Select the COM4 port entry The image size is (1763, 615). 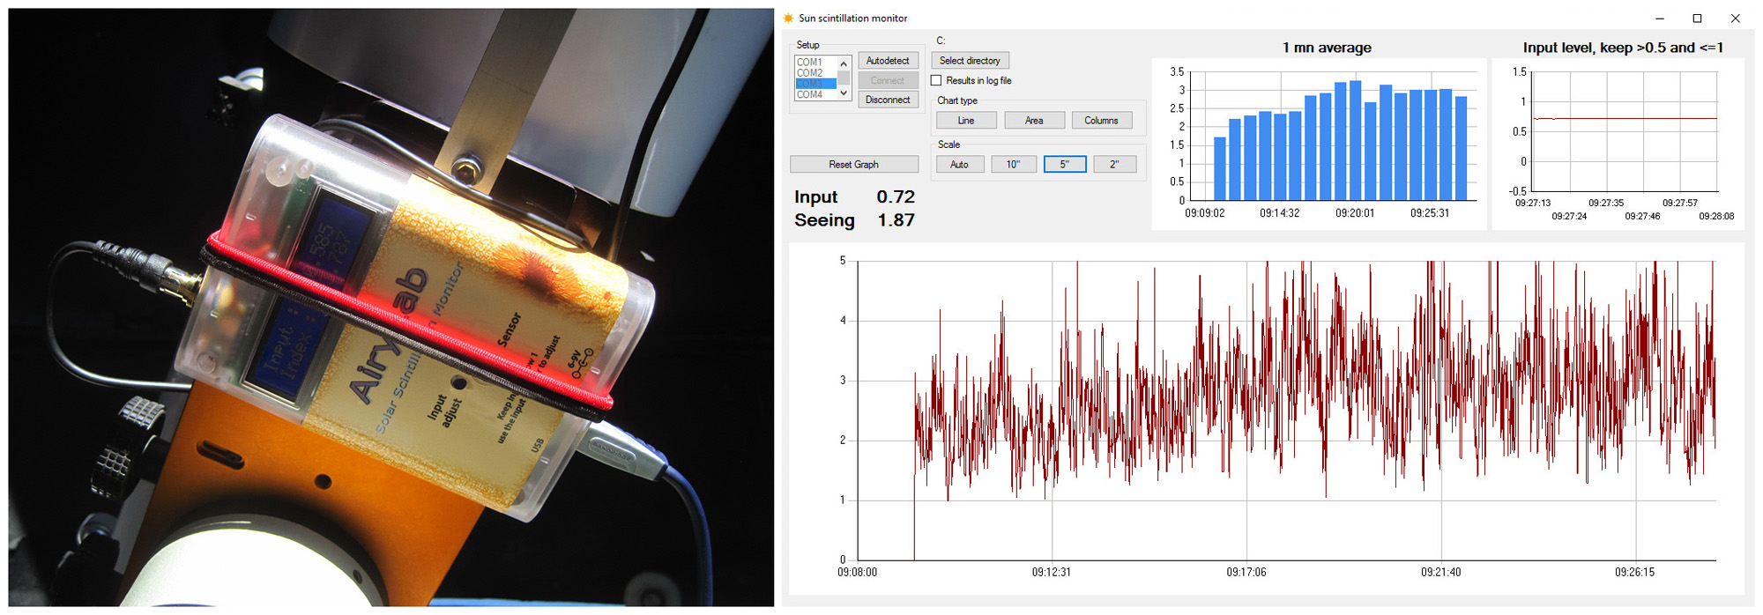click(x=810, y=94)
